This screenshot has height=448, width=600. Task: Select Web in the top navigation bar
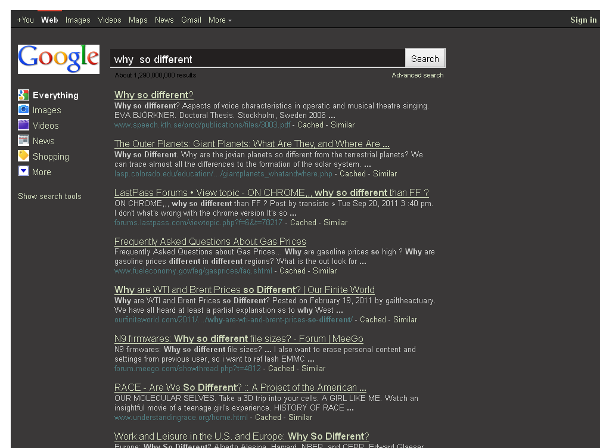click(49, 20)
